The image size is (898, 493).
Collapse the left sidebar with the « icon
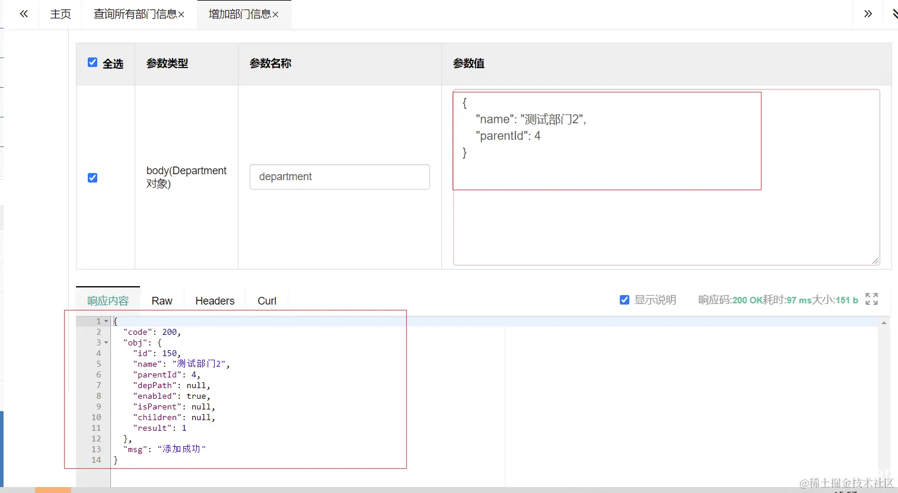pos(23,13)
